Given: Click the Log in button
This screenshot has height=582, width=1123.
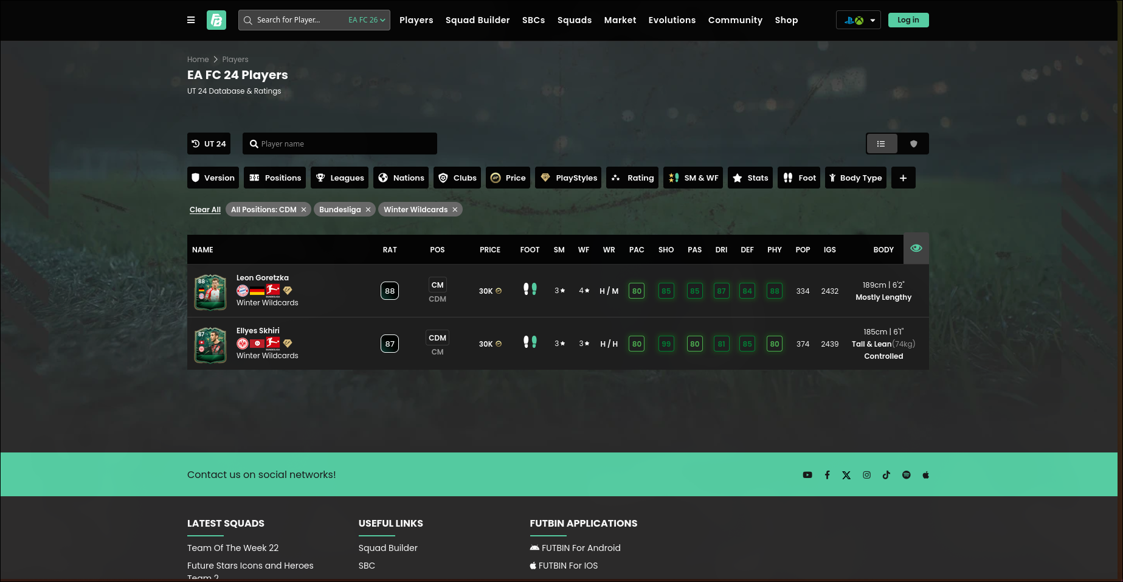Looking at the screenshot, I should click(x=908, y=20).
